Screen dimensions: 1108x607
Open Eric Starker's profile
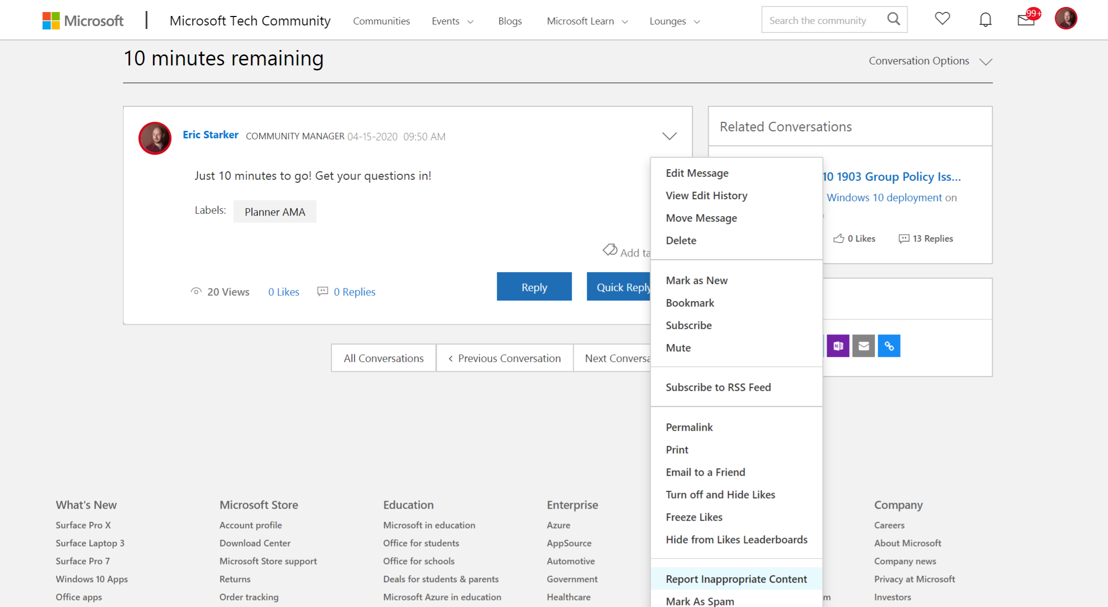[210, 134]
